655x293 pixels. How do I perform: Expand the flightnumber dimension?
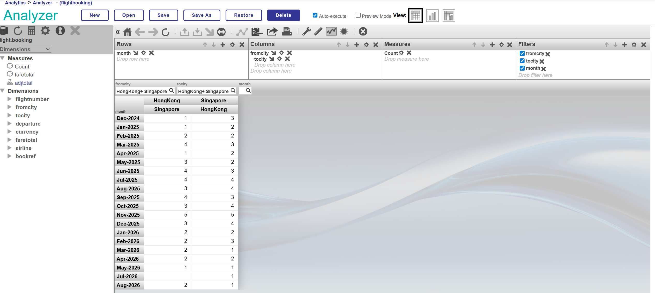click(10, 99)
